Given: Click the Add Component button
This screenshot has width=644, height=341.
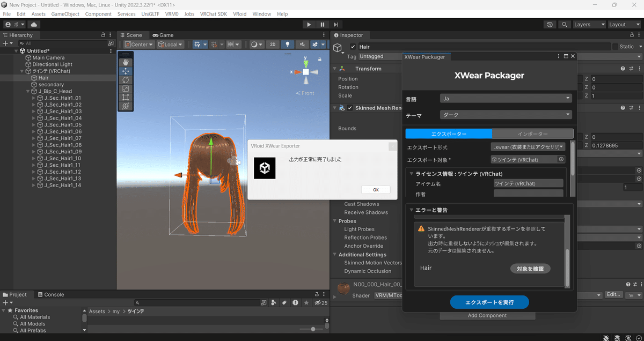Looking at the screenshot, I should click(x=487, y=315).
